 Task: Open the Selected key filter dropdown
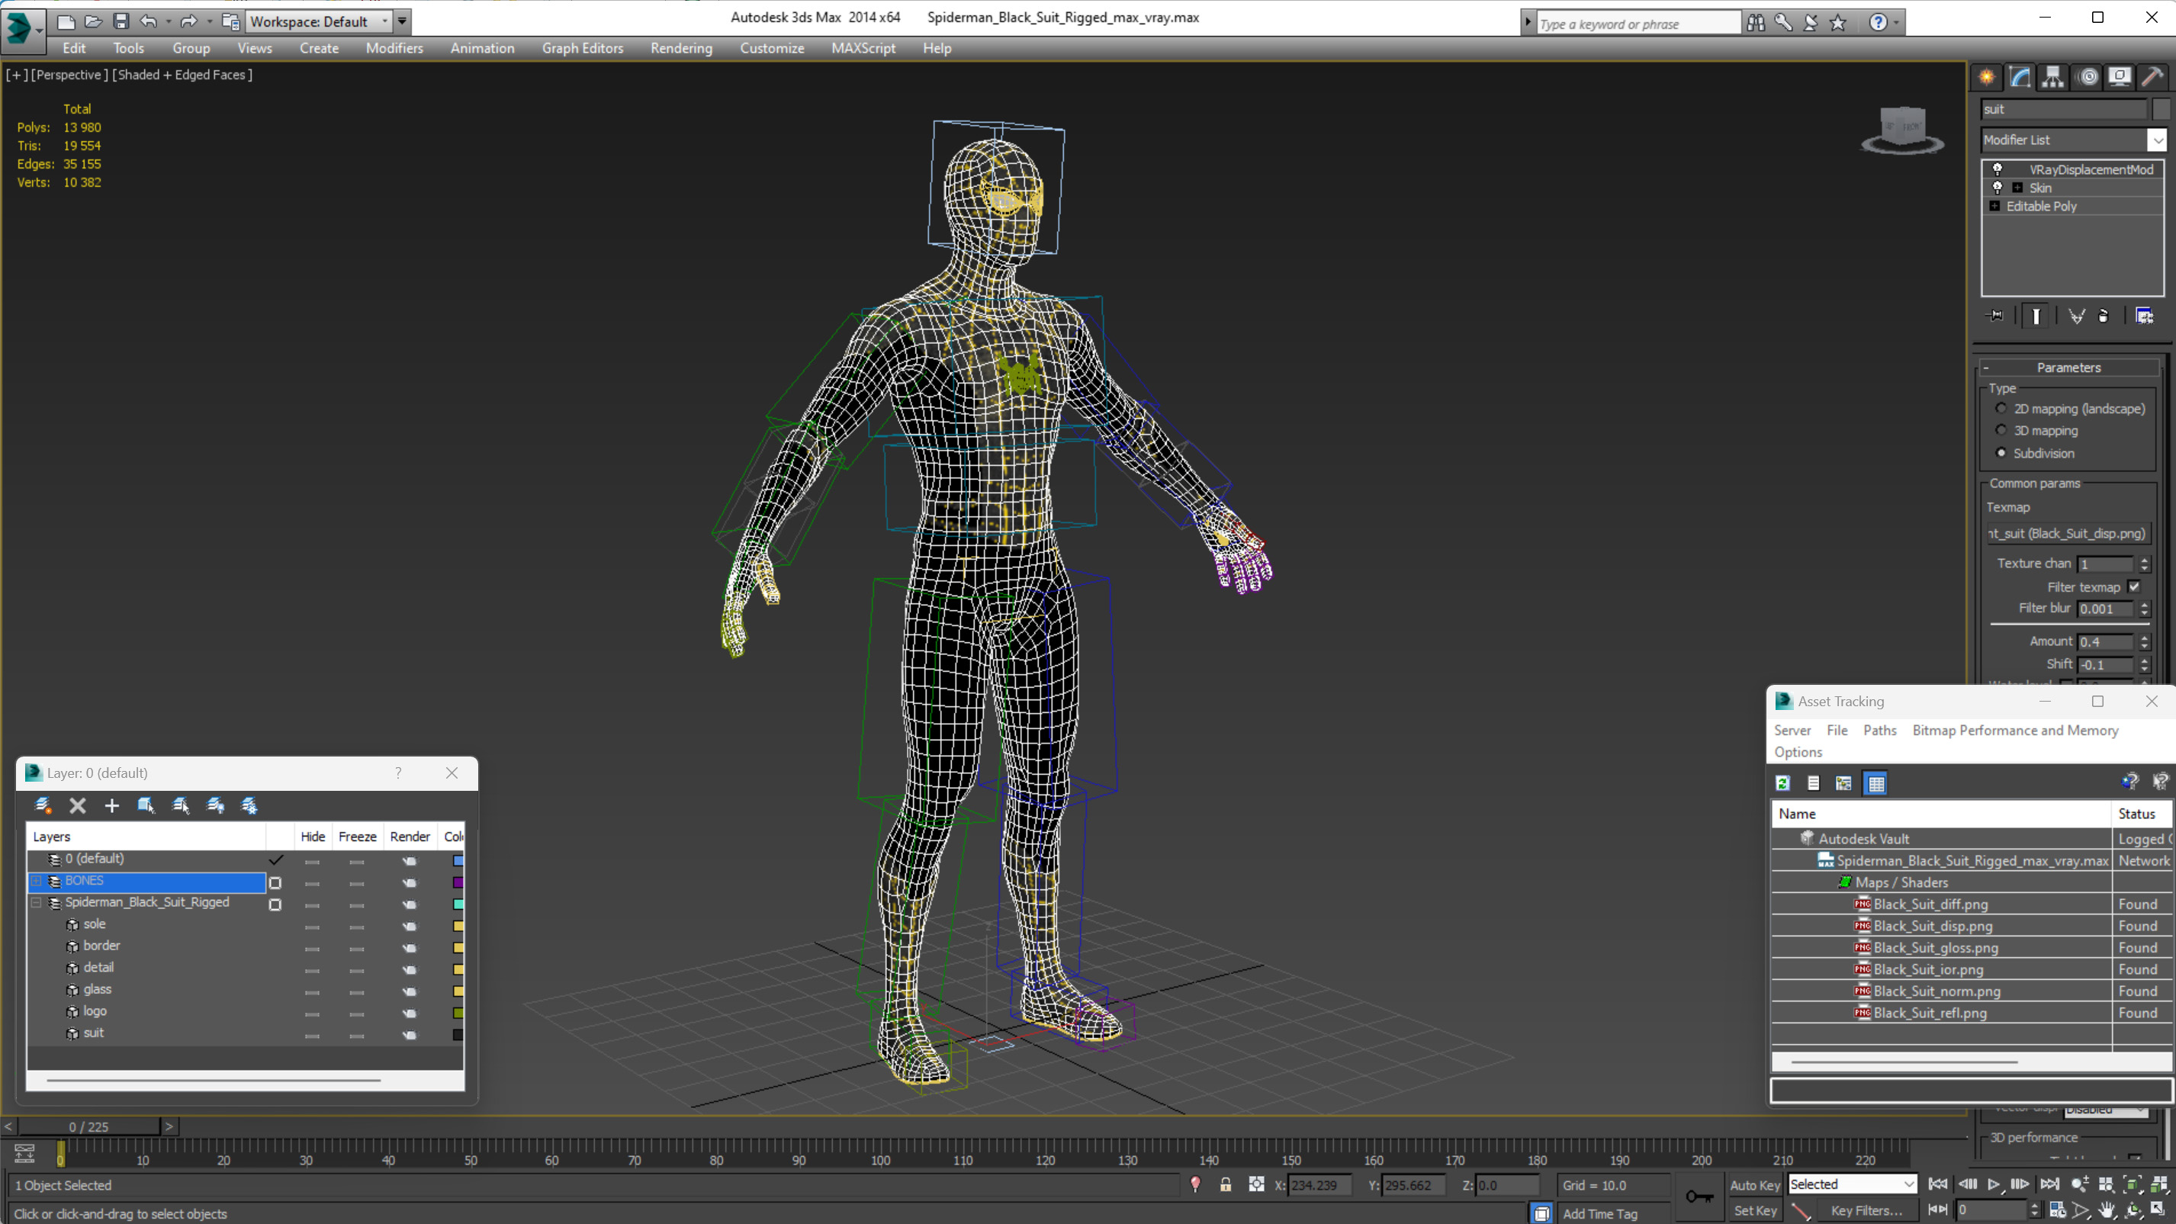pyautogui.click(x=1853, y=1184)
